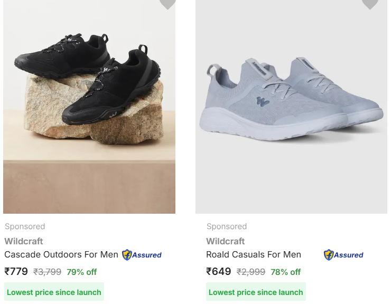The height and width of the screenshot is (305, 392).
Task: Click 'Lowest price since launch' under ₹649
Action: pyautogui.click(x=256, y=292)
